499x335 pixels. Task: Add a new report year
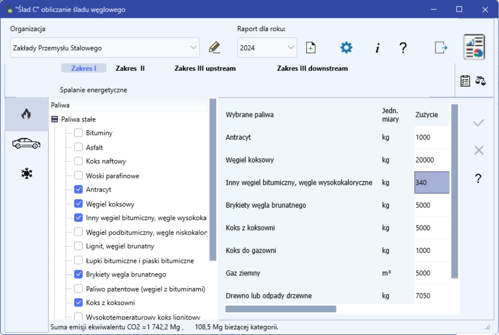pos(311,48)
